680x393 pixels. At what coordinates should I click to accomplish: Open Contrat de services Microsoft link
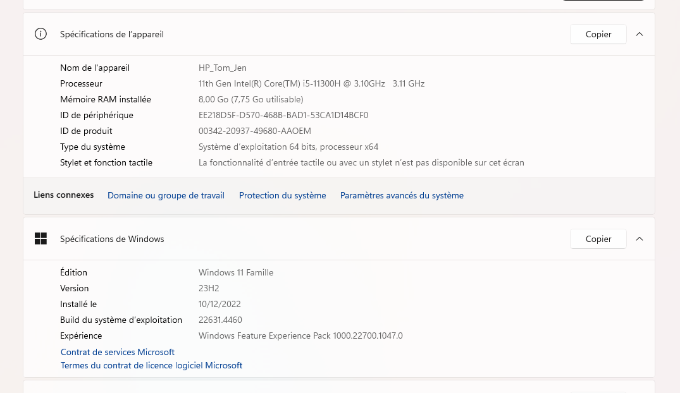click(x=118, y=352)
